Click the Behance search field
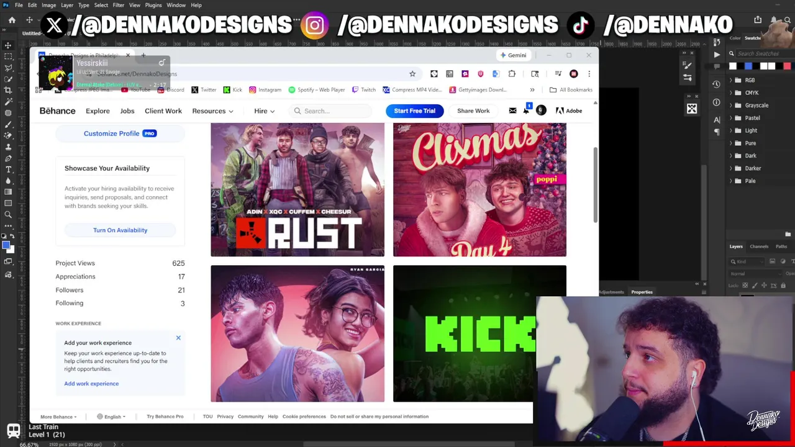Image resolution: width=795 pixels, height=447 pixels. [330, 111]
